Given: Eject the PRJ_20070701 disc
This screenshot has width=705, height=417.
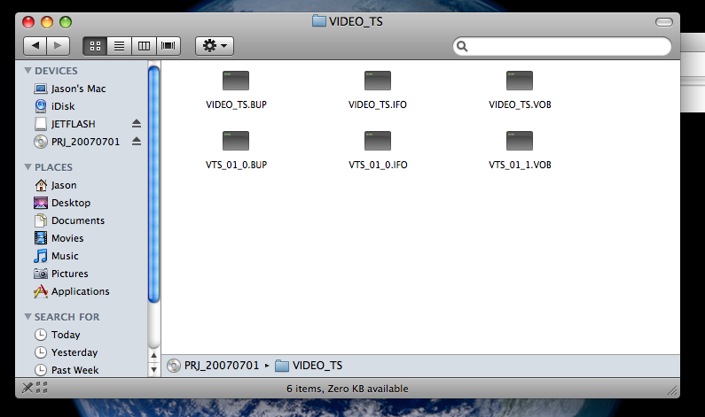Looking at the screenshot, I should click(x=137, y=142).
